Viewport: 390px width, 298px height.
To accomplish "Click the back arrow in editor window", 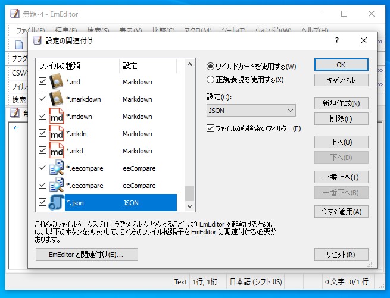I will (16, 128).
